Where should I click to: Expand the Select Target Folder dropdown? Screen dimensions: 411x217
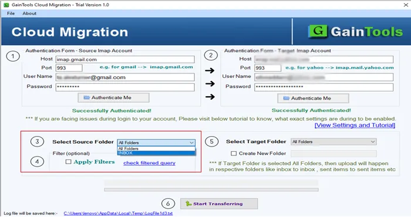coord(333,141)
